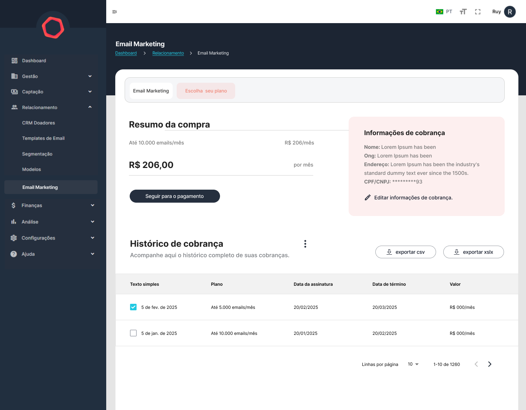Click the red hexagon logo

[53, 28]
